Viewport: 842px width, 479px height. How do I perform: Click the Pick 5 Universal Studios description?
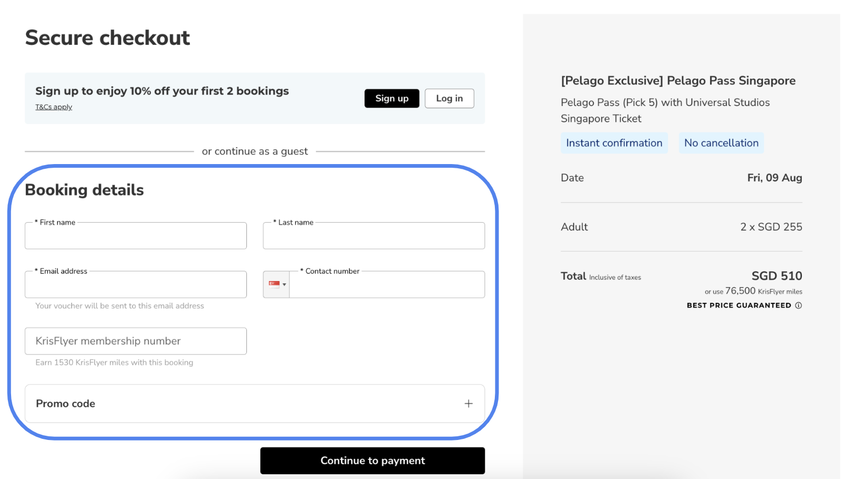click(665, 110)
